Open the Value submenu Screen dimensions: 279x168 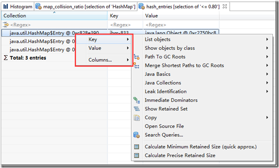tap(104, 48)
